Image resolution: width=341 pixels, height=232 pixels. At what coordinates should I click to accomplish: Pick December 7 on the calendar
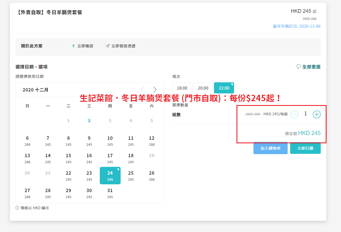(48, 141)
